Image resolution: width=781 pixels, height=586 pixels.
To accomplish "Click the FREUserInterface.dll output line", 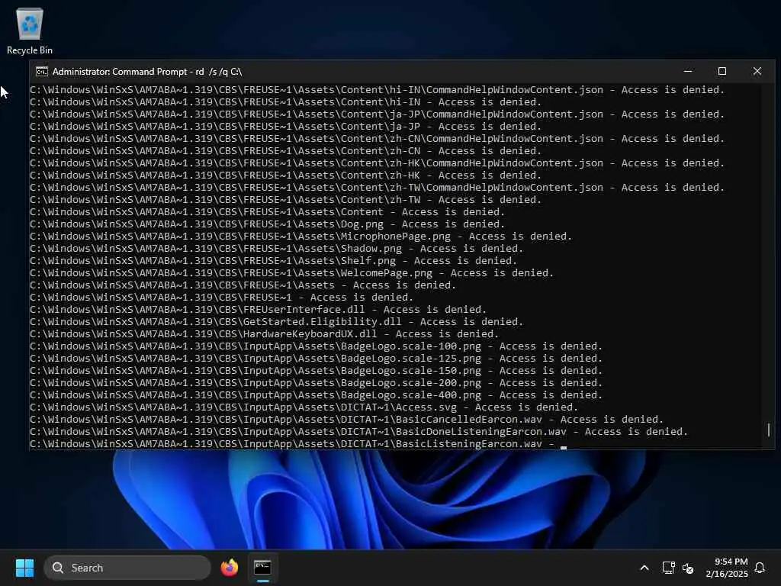I will 258,310.
